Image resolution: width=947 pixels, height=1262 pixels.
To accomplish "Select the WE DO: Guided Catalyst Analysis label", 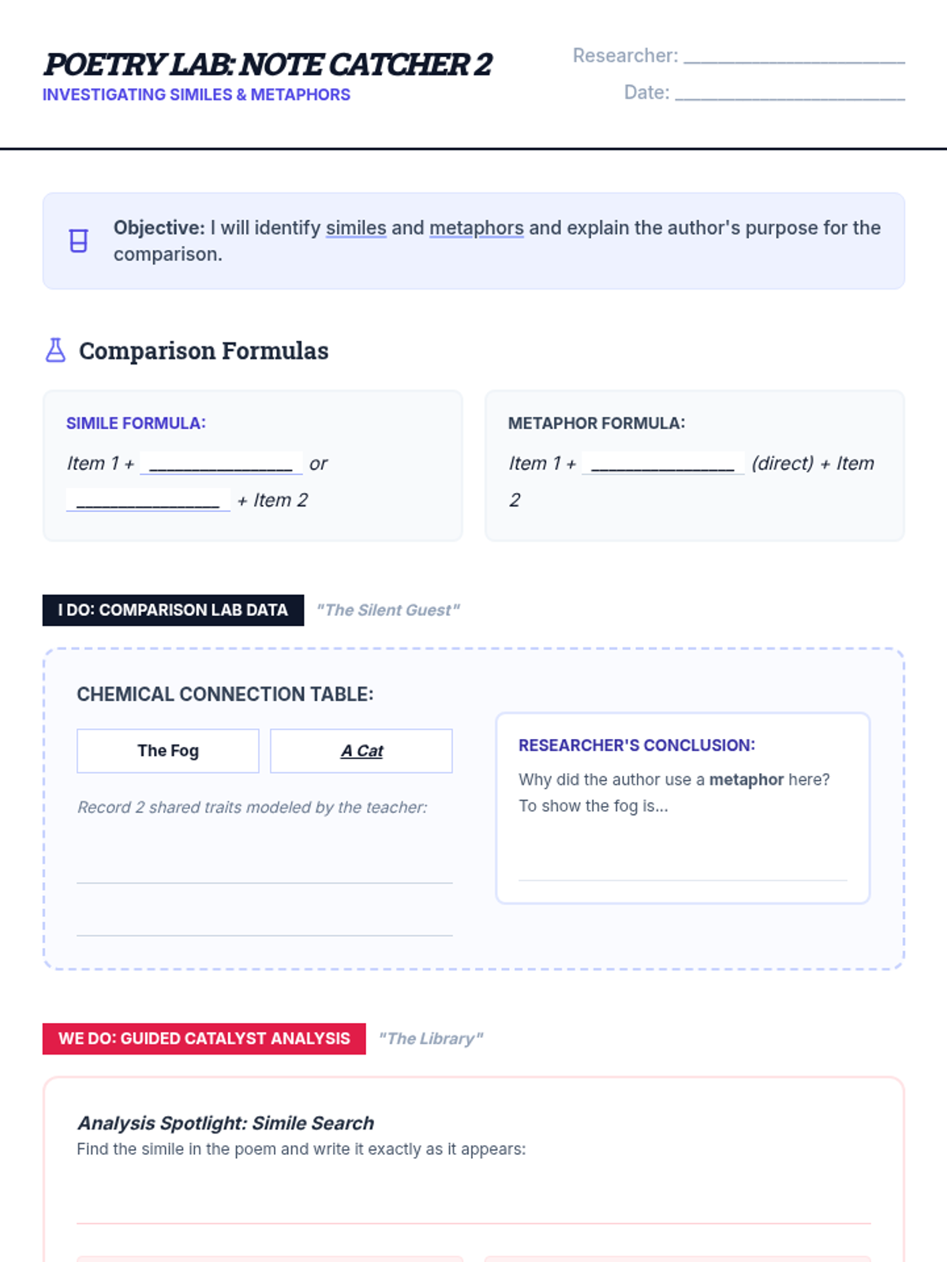I will [204, 1038].
